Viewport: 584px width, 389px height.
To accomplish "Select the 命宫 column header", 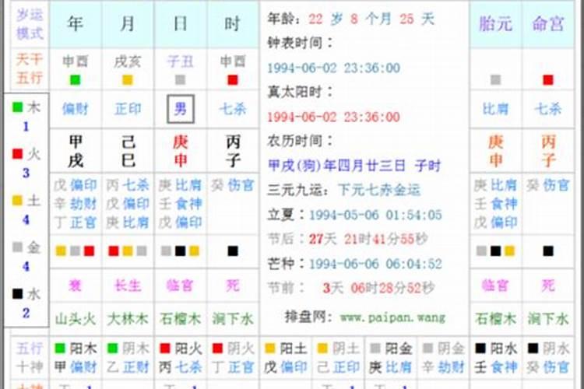I will click(548, 24).
